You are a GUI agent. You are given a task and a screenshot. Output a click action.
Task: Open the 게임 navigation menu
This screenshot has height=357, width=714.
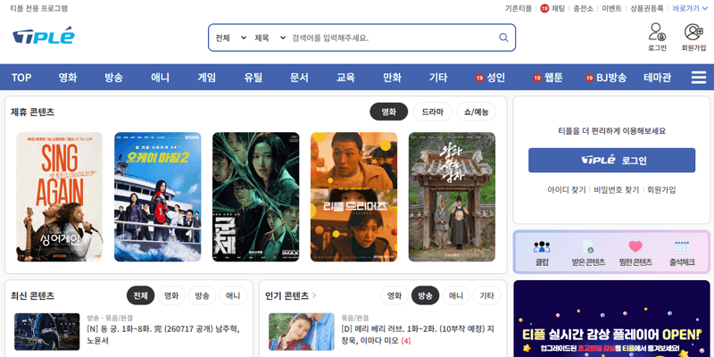pyautogui.click(x=206, y=78)
